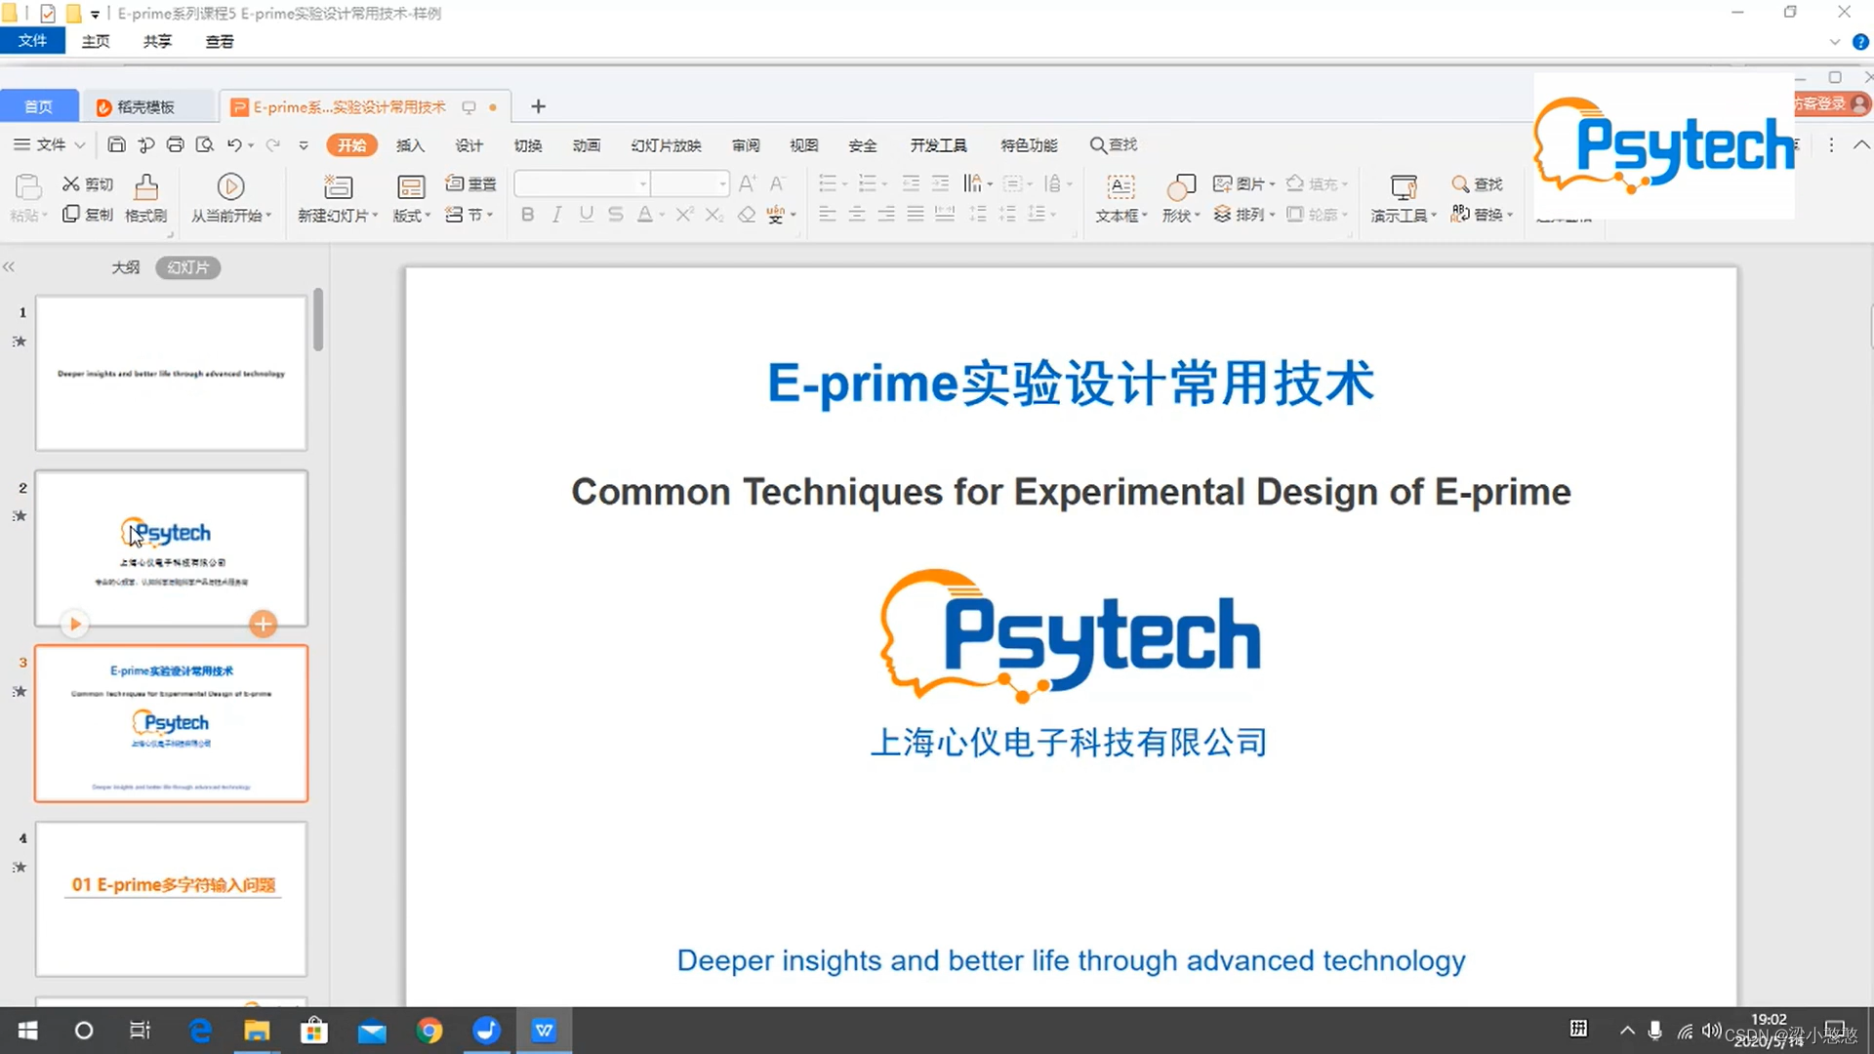Open the 稻壳模板 templates tab
This screenshot has width=1874, height=1054.
tap(148, 106)
